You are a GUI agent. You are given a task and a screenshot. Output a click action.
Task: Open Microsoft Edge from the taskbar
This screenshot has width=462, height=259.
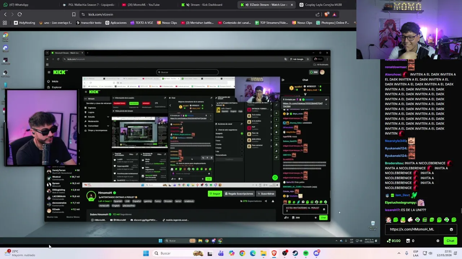pyautogui.click(x=253, y=253)
